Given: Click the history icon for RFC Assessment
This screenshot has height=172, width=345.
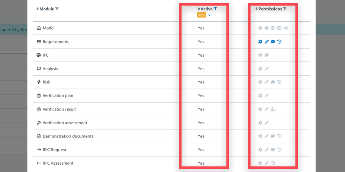Looking at the screenshot, I should 273,163.
